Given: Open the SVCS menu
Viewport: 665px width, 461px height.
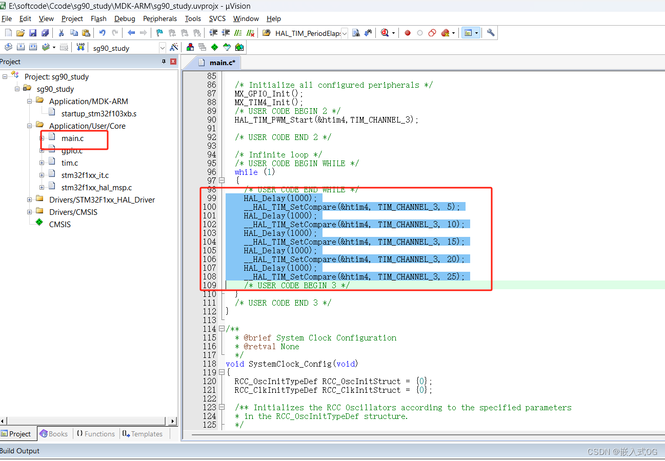Looking at the screenshot, I should tap(217, 18).
